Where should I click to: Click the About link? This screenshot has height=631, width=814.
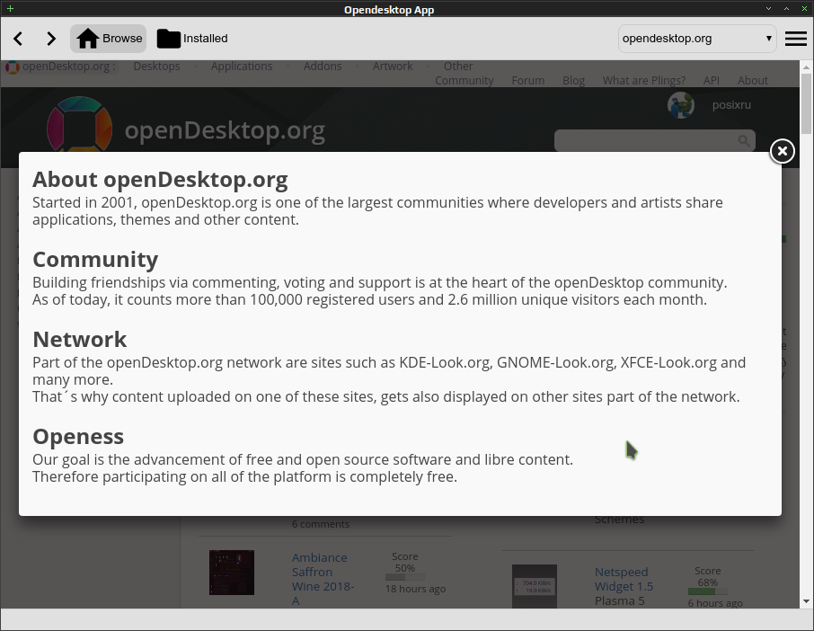pos(753,81)
